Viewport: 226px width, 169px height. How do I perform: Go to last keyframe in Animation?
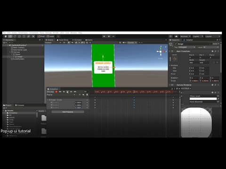pos(75,92)
